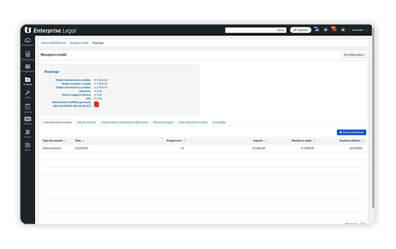Open the News icon in sidebar
This screenshot has width=396, height=249.
tap(27, 145)
